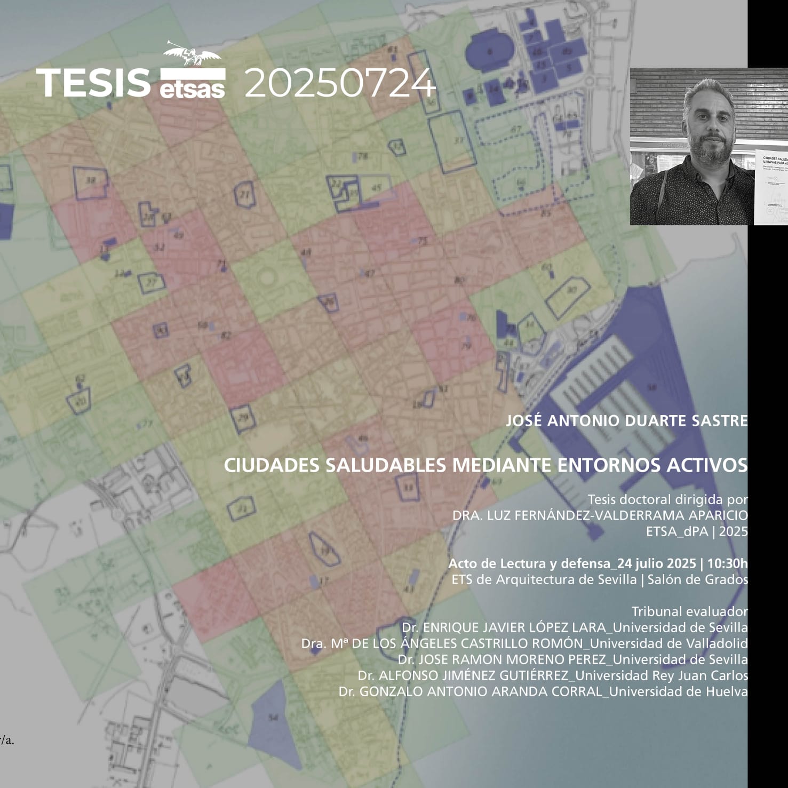The image size is (788, 788).
Task: Select Dr. Alfonso Jiménez Gutiérrez entry
Action: [552, 675]
